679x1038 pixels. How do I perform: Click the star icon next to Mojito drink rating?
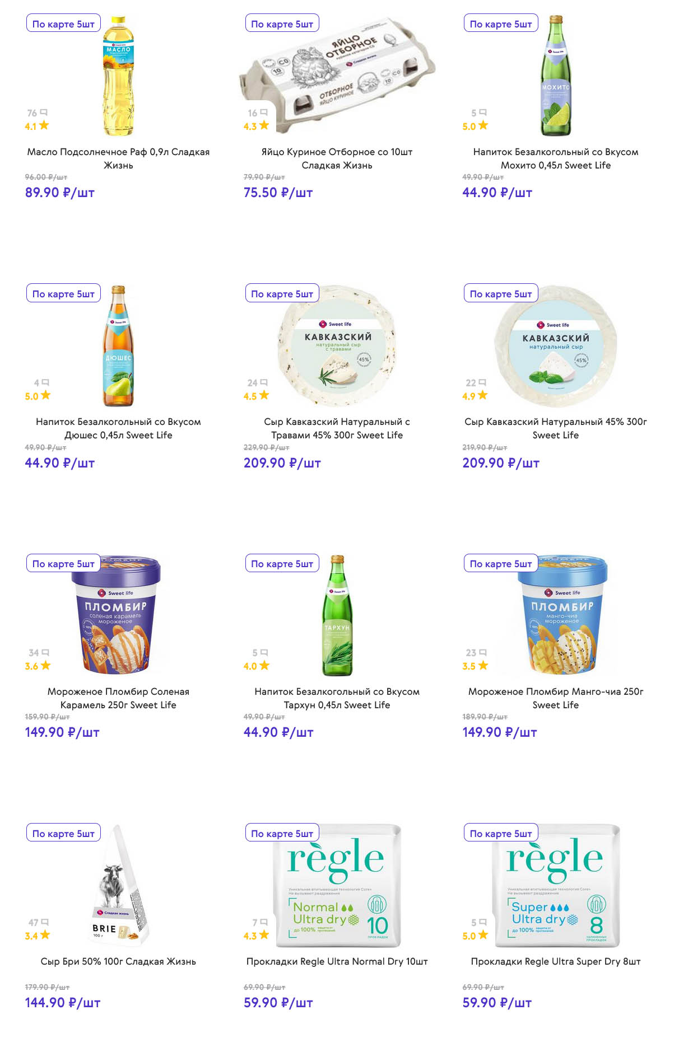click(483, 126)
